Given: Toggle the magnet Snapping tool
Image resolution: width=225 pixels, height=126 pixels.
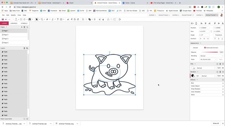Looking at the screenshot, I should 30,19.
